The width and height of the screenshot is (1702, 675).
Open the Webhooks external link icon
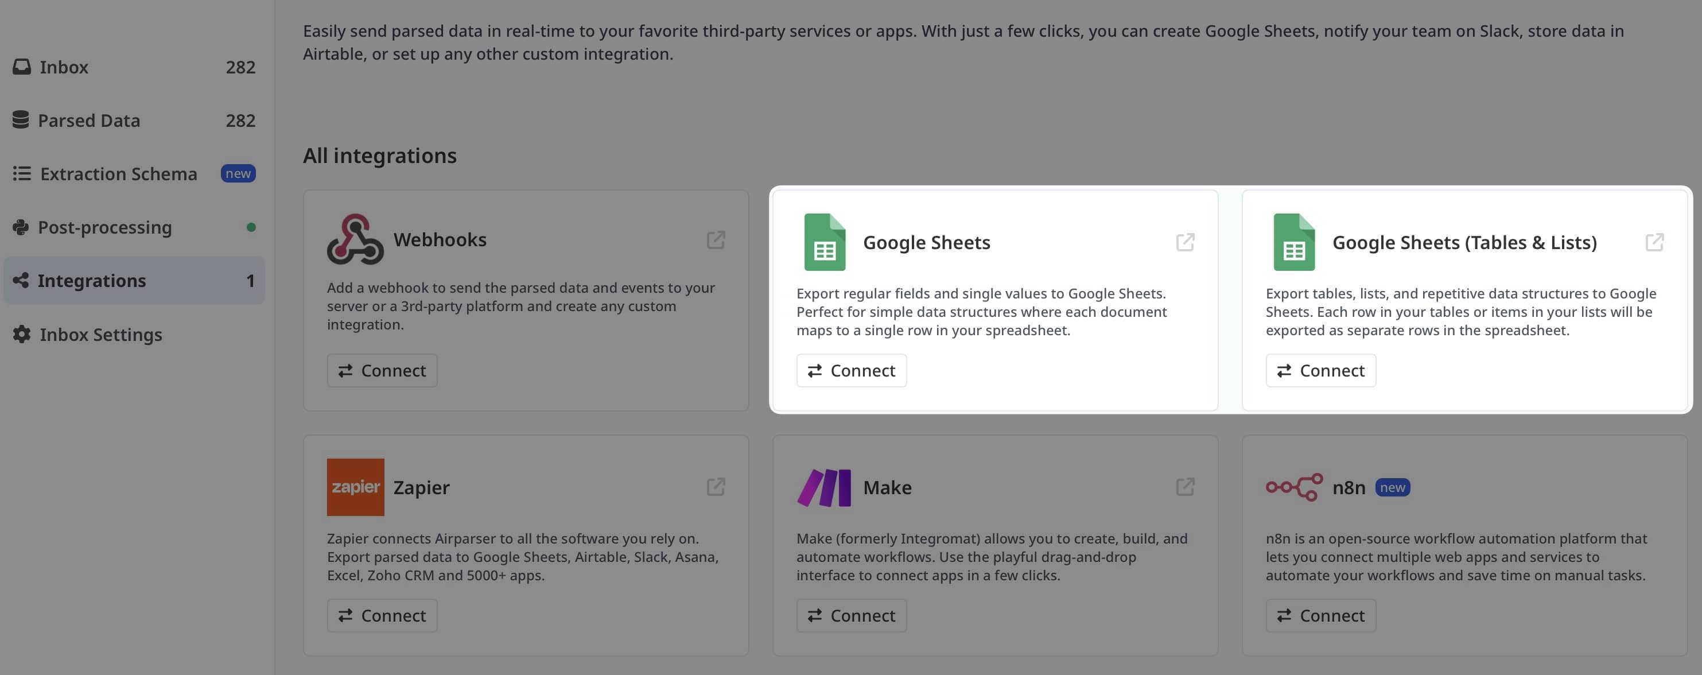[717, 240]
